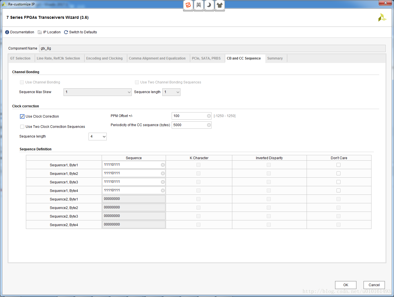Switch to Line Rate, RefClk Selection tab
The image size is (394, 297).
coord(58,58)
